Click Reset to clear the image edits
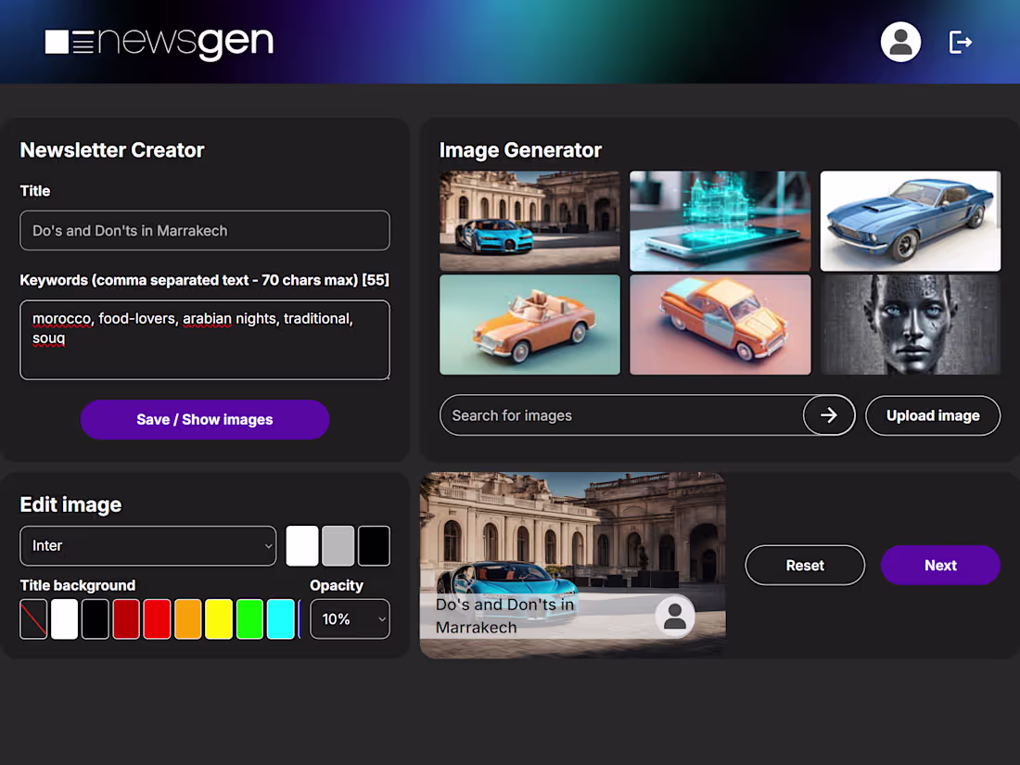The width and height of the screenshot is (1020, 765). click(x=804, y=565)
